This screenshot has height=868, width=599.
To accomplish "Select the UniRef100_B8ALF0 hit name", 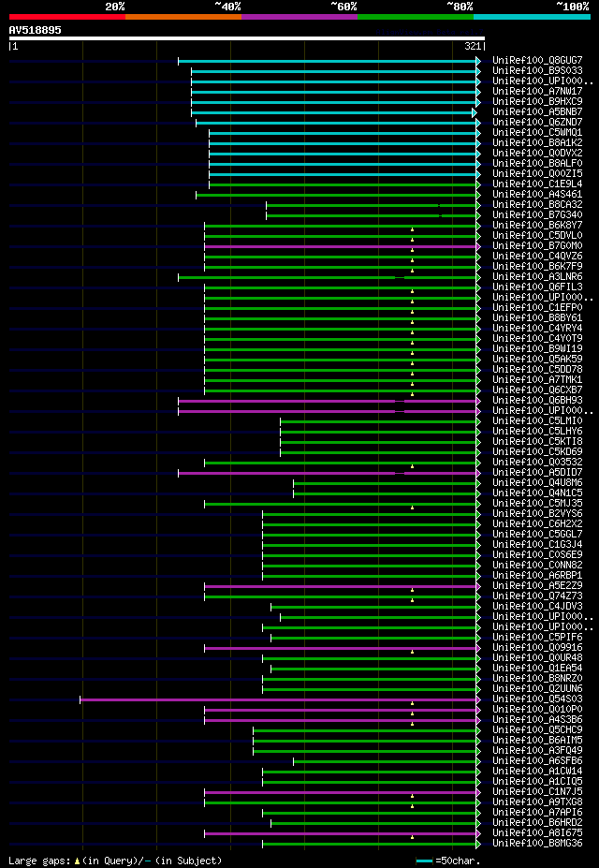I will point(537,164).
